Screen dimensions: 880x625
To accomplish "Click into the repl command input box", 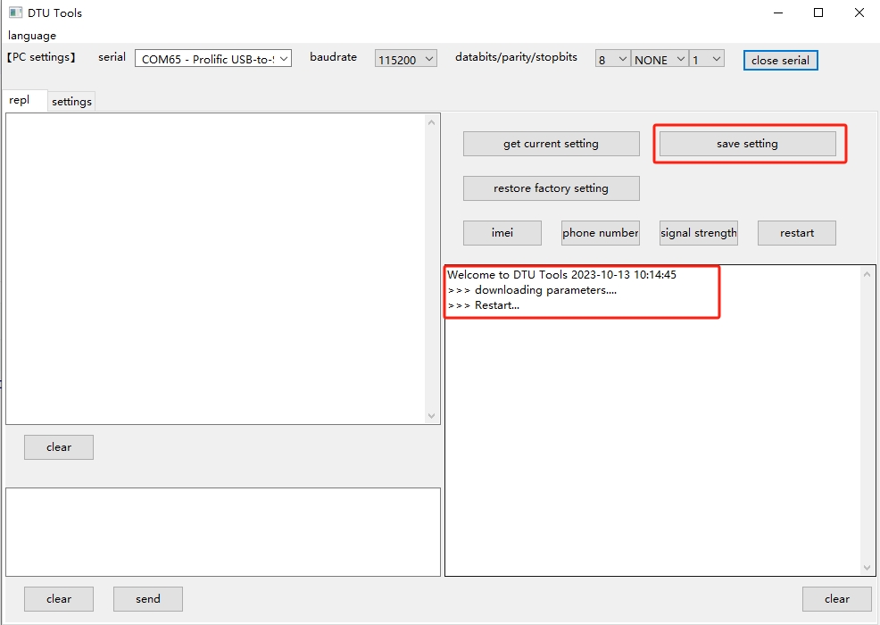I will [x=222, y=531].
